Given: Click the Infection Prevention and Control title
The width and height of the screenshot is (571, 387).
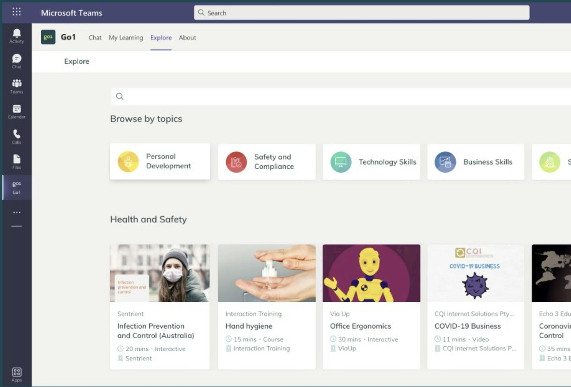Looking at the screenshot, I should tap(156, 331).
